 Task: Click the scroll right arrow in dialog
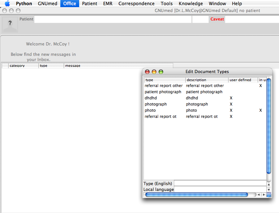264,195
